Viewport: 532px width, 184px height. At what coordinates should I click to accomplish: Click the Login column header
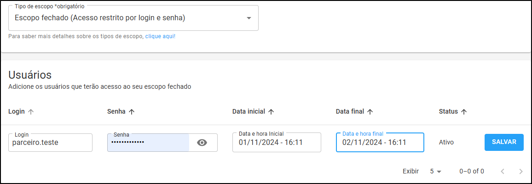17,111
